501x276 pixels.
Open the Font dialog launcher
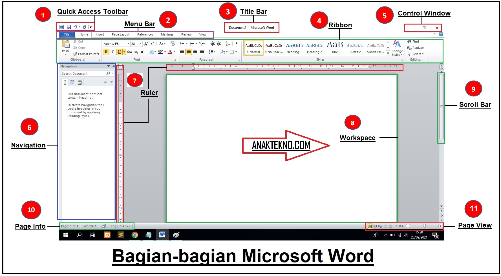(x=175, y=60)
